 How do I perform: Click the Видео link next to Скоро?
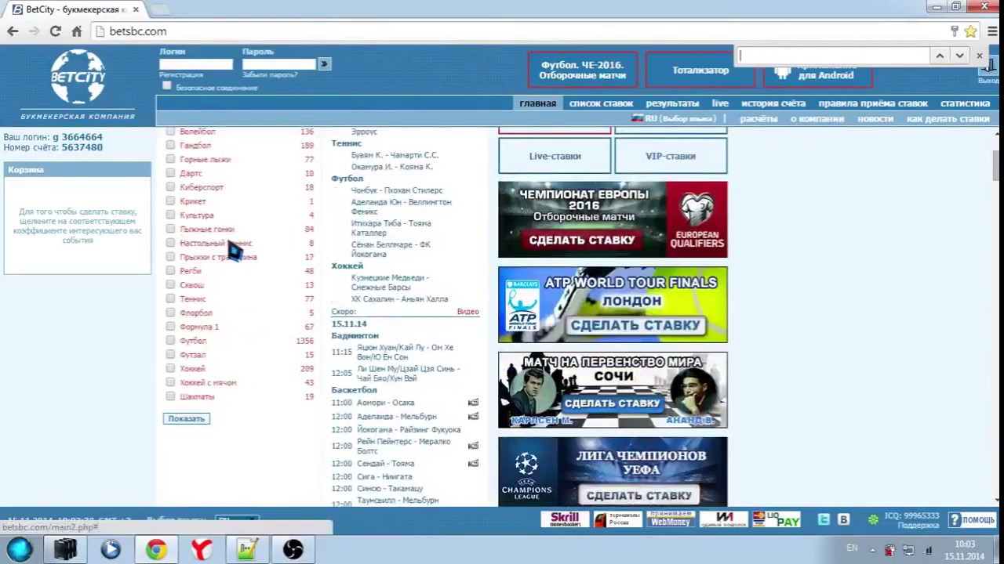click(467, 312)
